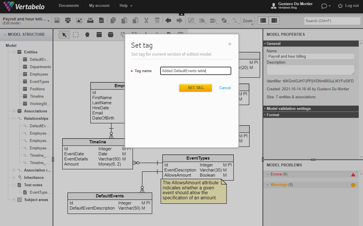This screenshot has width=363, height=226.
Task: Pick the add entity tool
Action: pyautogui.click(x=99, y=35)
